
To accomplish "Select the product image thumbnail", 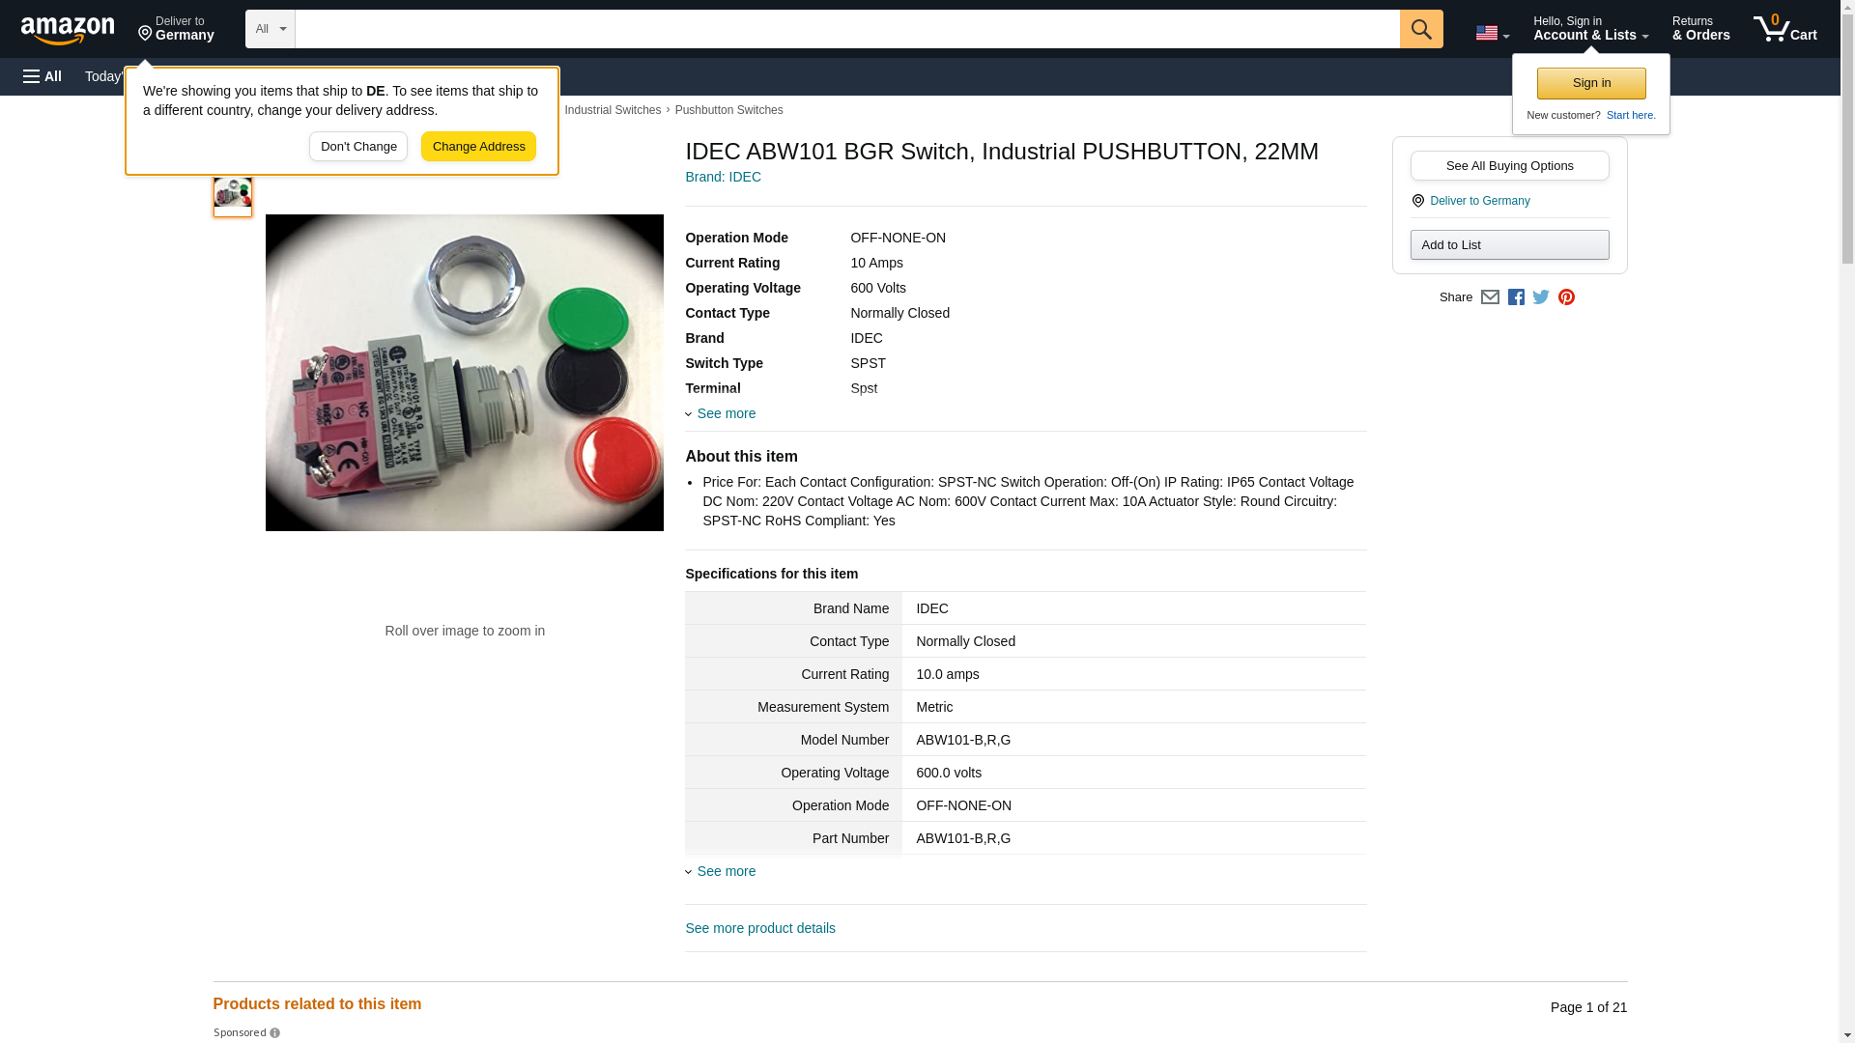I will pyautogui.click(x=232, y=195).
